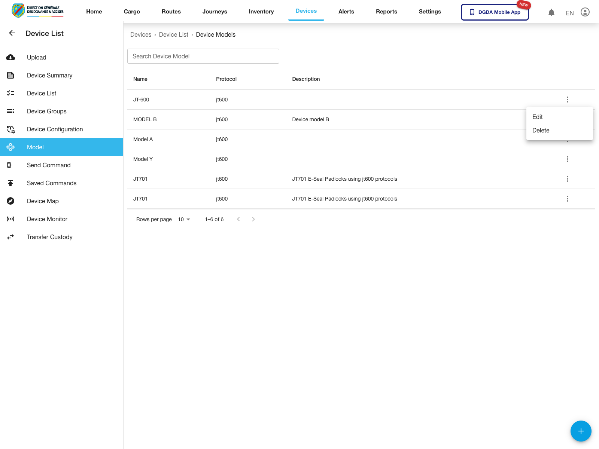599x449 pixels.
Task: Open the three-dot menu for JT-600
Action: click(568, 100)
